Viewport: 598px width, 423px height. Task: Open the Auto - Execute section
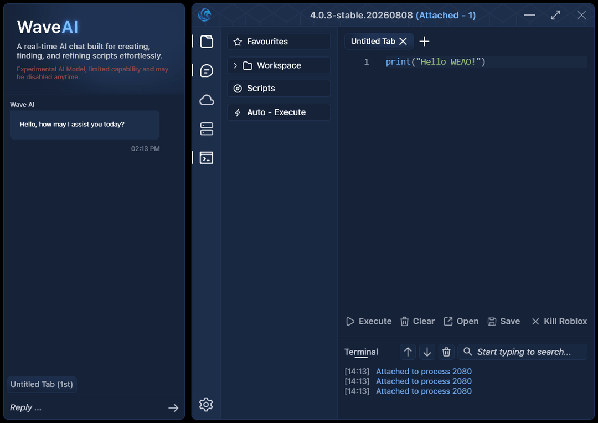click(x=279, y=112)
